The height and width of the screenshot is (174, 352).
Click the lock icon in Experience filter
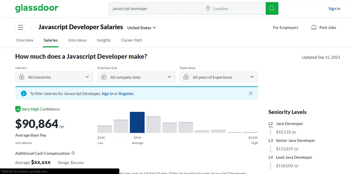pyautogui.click(x=186, y=77)
